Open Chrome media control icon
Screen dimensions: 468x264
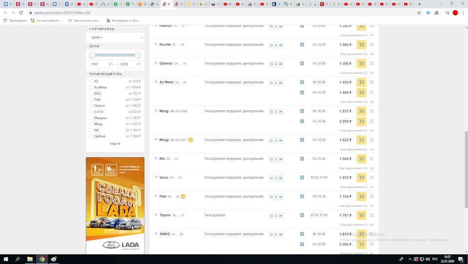click(x=447, y=13)
